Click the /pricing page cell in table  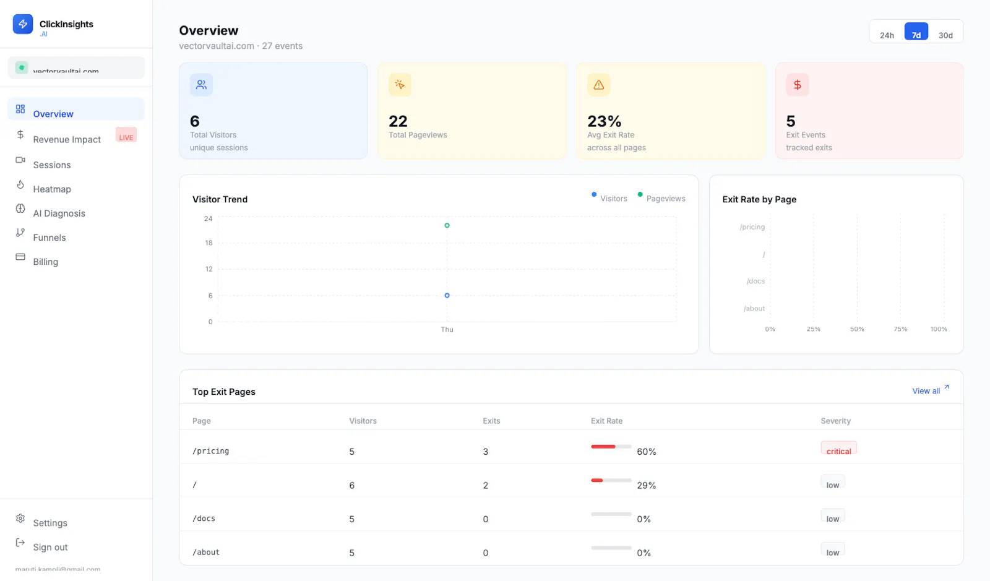click(211, 451)
